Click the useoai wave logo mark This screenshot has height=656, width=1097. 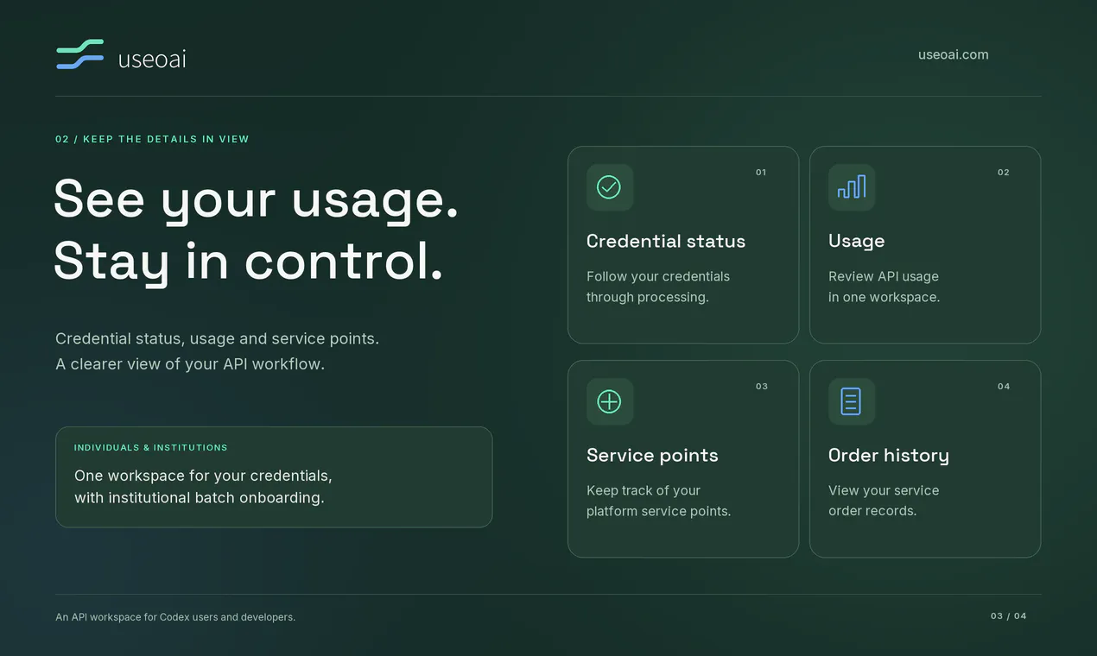pyautogui.click(x=80, y=54)
